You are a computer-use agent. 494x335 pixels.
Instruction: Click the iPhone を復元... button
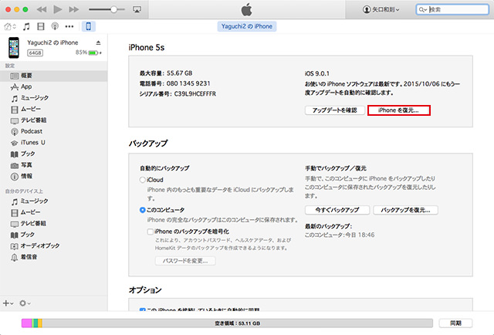(399, 110)
